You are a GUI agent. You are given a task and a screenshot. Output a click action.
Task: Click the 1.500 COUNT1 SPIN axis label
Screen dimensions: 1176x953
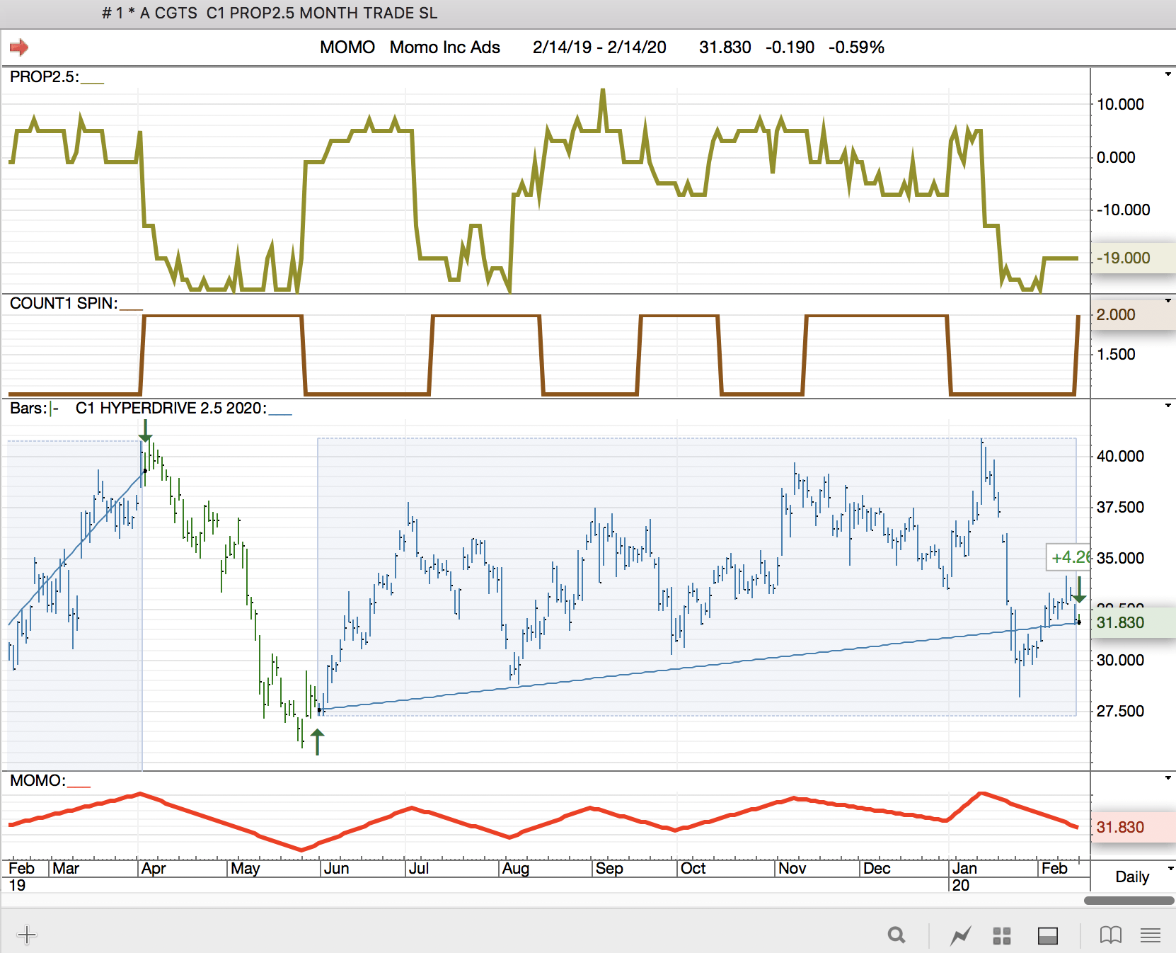pos(1116,354)
